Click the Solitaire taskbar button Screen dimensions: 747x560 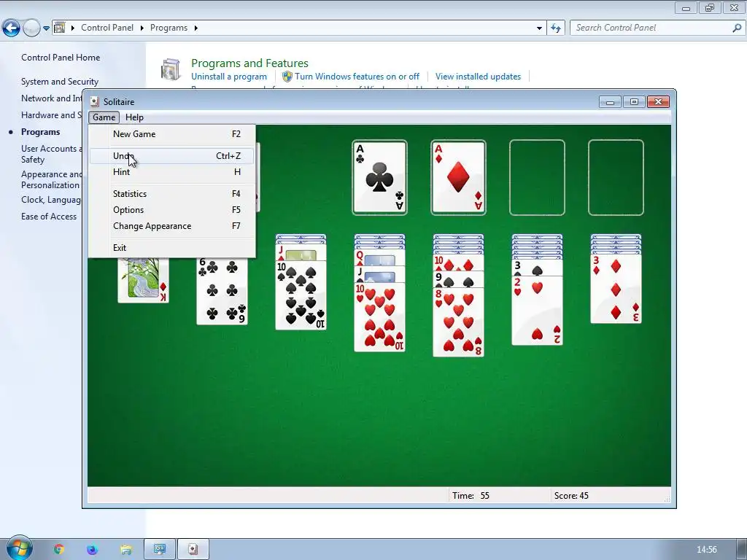click(x=193, y=550)
